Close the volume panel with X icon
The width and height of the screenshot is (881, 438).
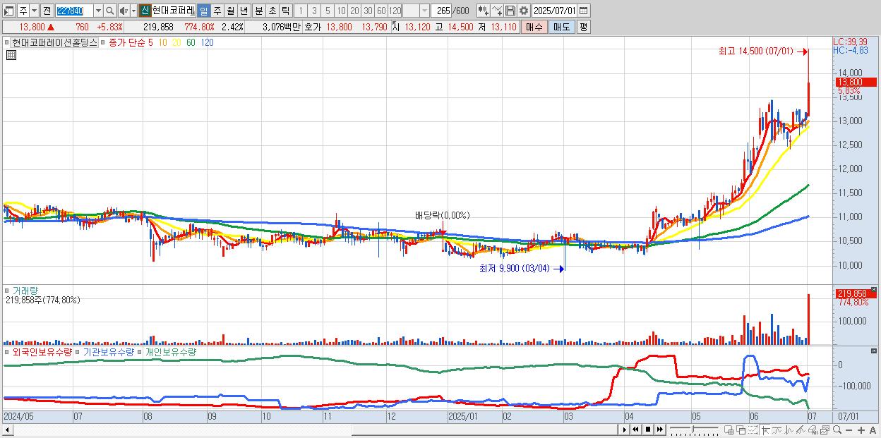point(873,289)
